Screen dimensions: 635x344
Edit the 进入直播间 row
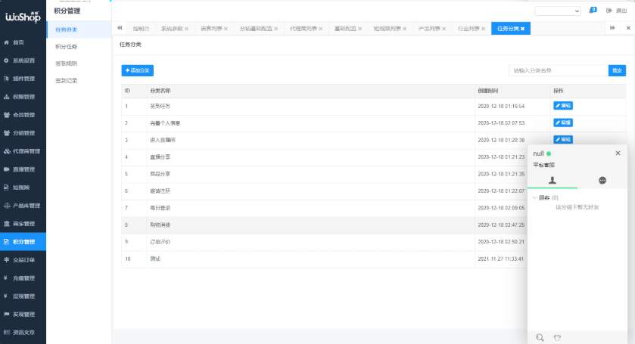pyautogui.click(x=563, y=140)
